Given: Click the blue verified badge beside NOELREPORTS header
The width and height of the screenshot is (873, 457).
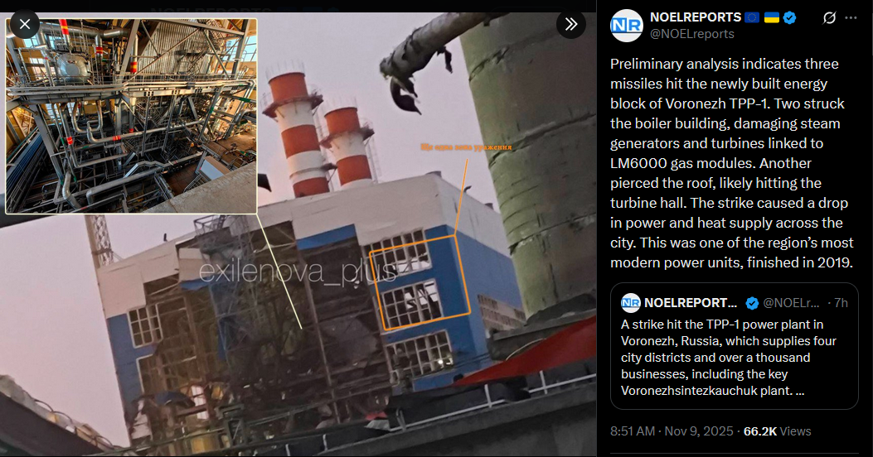Looking at the screenshot, I should 789,17.
